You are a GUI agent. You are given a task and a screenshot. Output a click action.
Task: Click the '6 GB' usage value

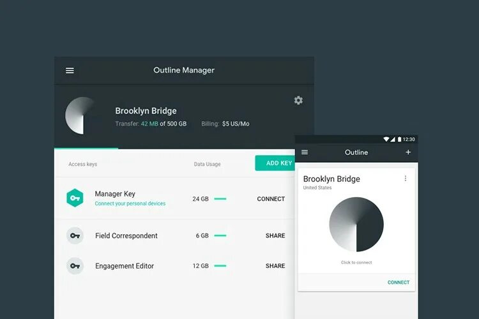202,235
